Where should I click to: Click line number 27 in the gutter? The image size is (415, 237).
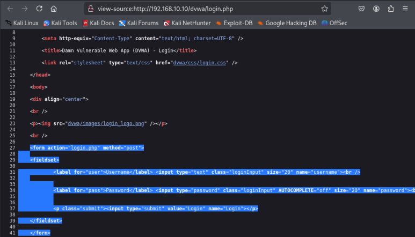point(12,147)
